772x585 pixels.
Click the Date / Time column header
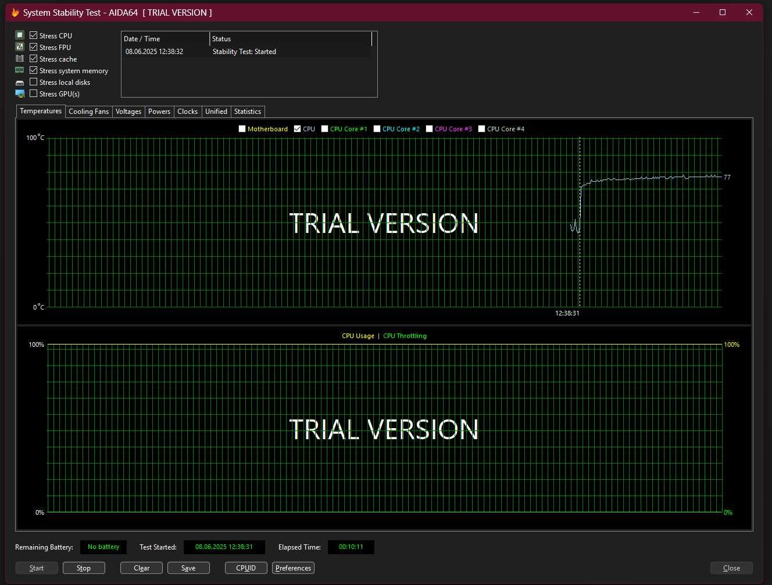(x=166, y=39)
